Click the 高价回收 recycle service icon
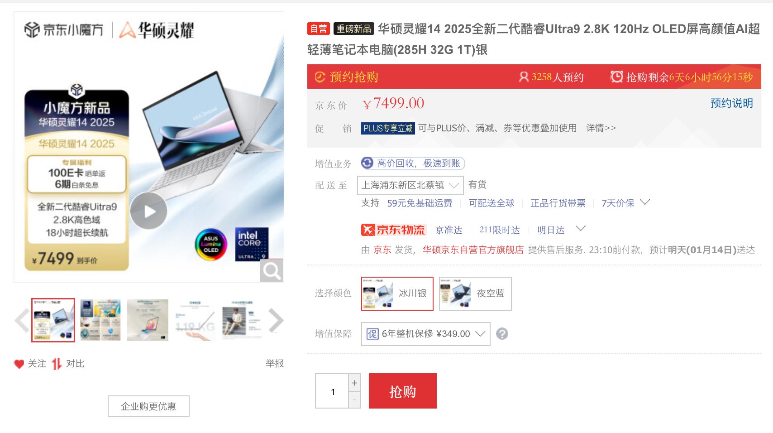The image size is (773, 433). (x=367, y=163)
